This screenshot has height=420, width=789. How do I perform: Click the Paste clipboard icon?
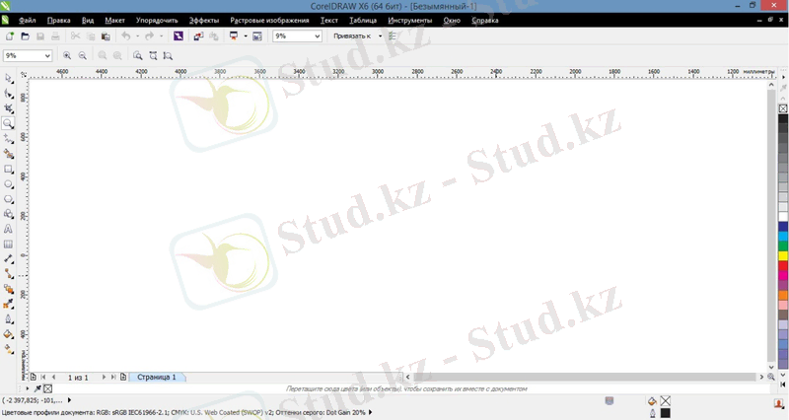click(x=106, y=36)
